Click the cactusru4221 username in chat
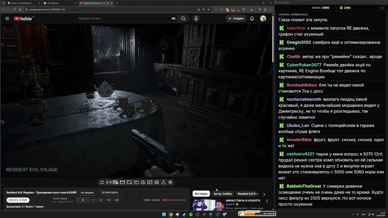388x218 pixels. 300,154
